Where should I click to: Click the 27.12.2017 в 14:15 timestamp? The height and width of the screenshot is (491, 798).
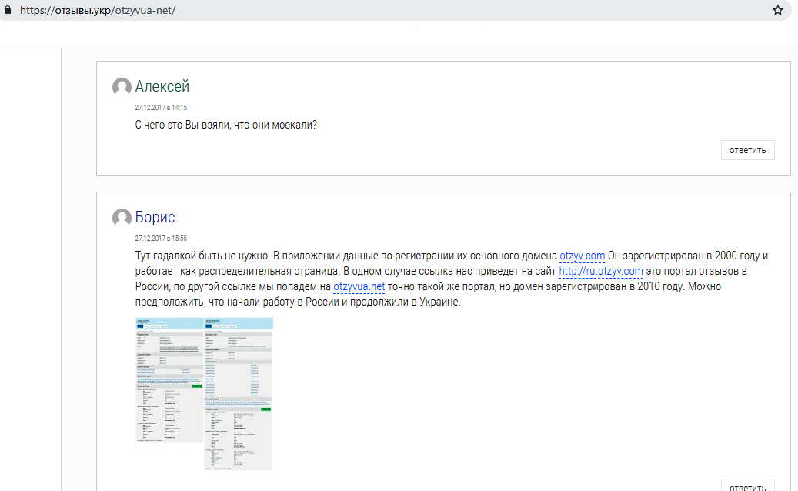pyautogui.click(x=161, y=108)
